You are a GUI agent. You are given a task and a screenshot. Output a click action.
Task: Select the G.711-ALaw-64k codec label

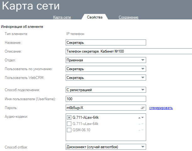click(x=85, y=117)
